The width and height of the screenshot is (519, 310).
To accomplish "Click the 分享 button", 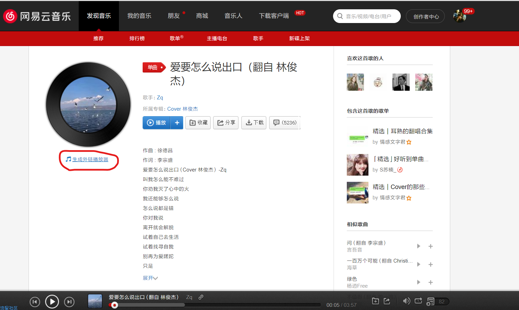I will click(x=226, y=123).
